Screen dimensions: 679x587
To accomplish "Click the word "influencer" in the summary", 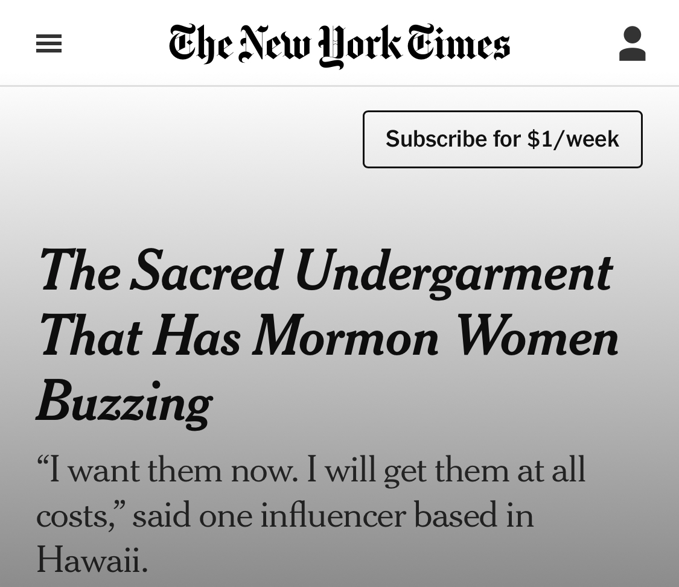I will [x=333, y=515].
